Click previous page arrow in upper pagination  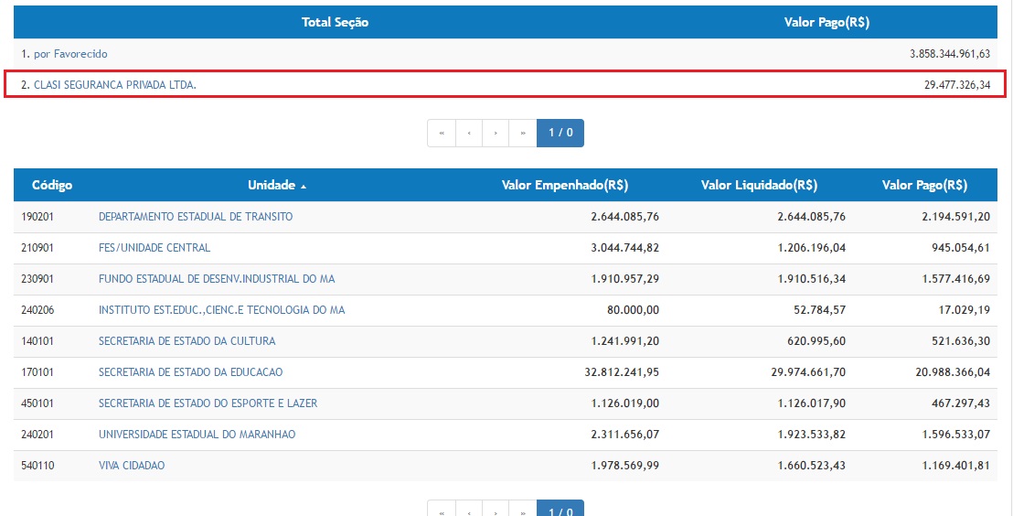click(469, 133)
